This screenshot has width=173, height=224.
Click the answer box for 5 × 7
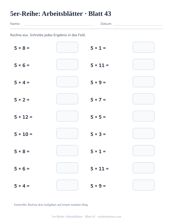pyautogui.click(x=144, y=99)
